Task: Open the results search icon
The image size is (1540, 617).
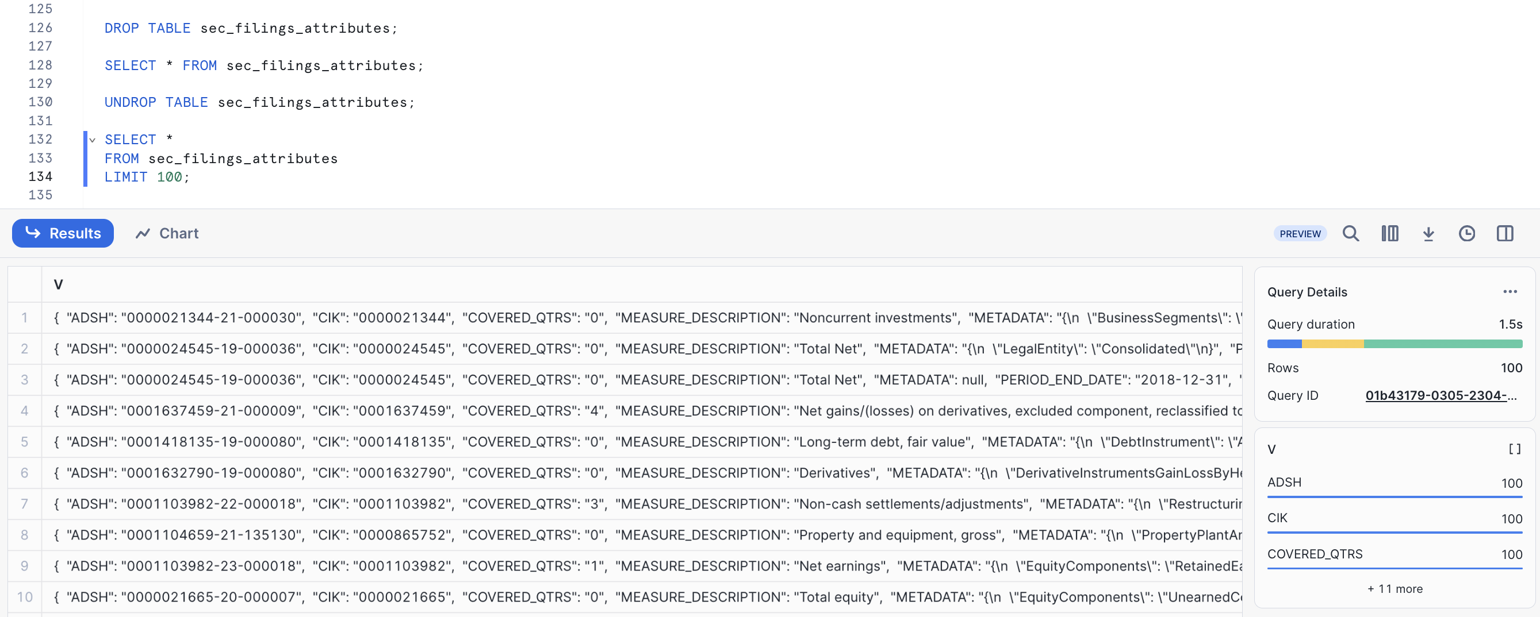Action: (x=1351, y=234)
